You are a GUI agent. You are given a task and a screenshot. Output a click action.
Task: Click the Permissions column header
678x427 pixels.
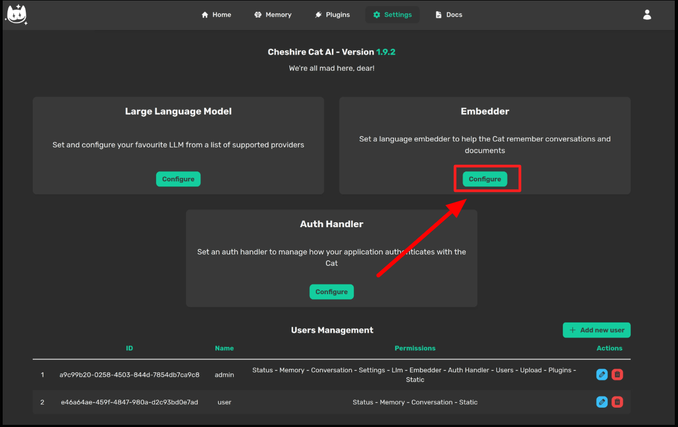(x=415, y=348)
